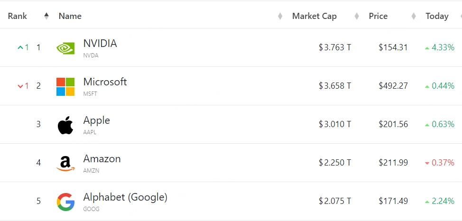
Task: Click NVIDIA's green rank-up arrow
Action: (x=20, y=47)
